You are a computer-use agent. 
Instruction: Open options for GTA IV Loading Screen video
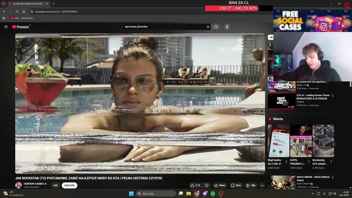click(333, 96)
